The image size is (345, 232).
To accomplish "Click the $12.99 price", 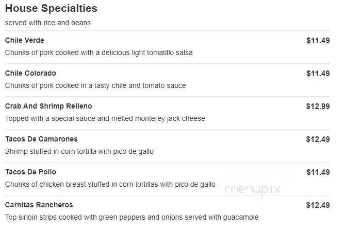I will 318,106.
